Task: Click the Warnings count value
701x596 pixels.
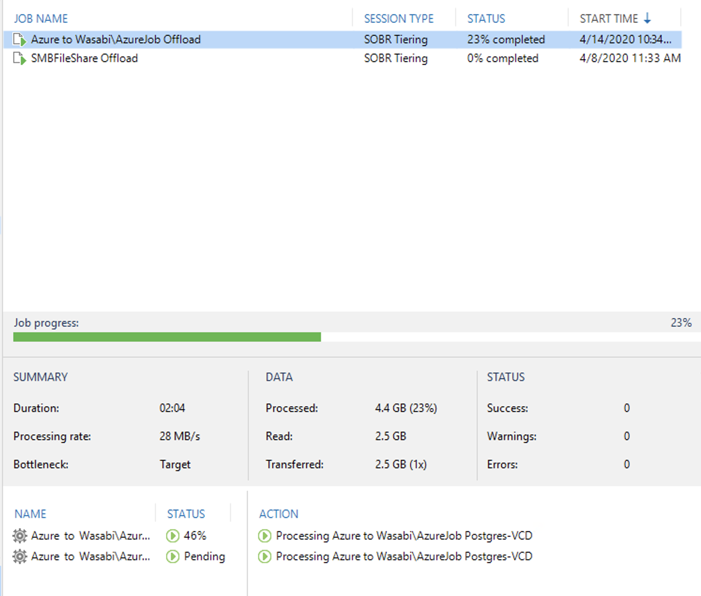Action: point(627,436)
